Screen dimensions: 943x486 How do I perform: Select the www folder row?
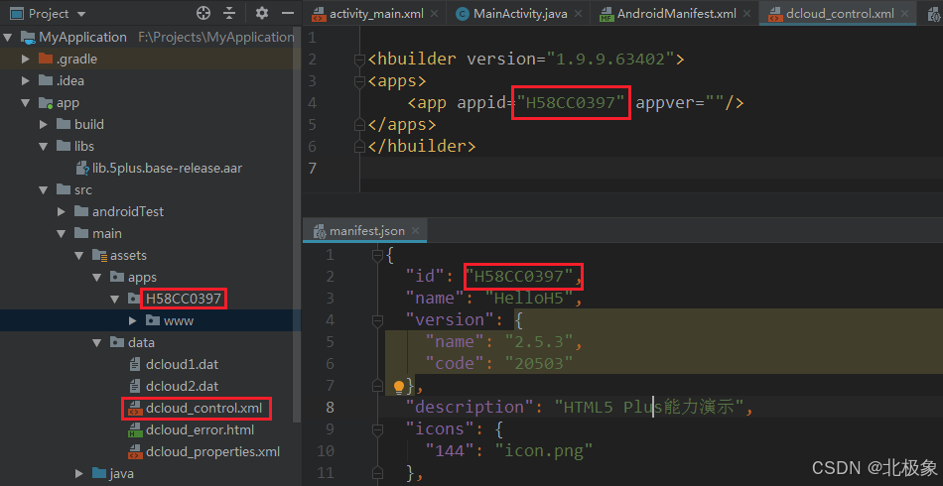pyautogui.click(x=147, y=320)
